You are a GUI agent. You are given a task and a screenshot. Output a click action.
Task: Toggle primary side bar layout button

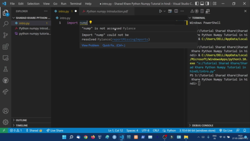[197, 4]
